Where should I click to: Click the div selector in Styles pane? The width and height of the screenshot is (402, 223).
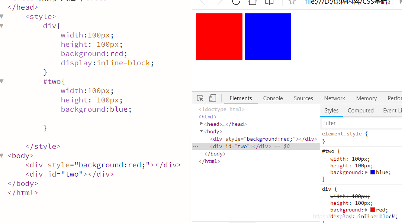point(327,189)
